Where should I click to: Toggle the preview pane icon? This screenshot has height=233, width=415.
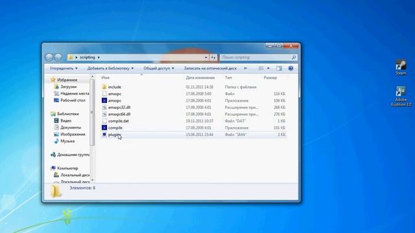[279, 69]
